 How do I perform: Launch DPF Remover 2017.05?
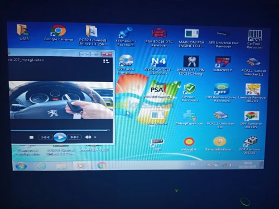point(251,116)
